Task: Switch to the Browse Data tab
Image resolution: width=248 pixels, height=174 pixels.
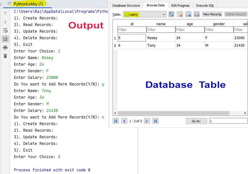Action: tap(155, 5)
